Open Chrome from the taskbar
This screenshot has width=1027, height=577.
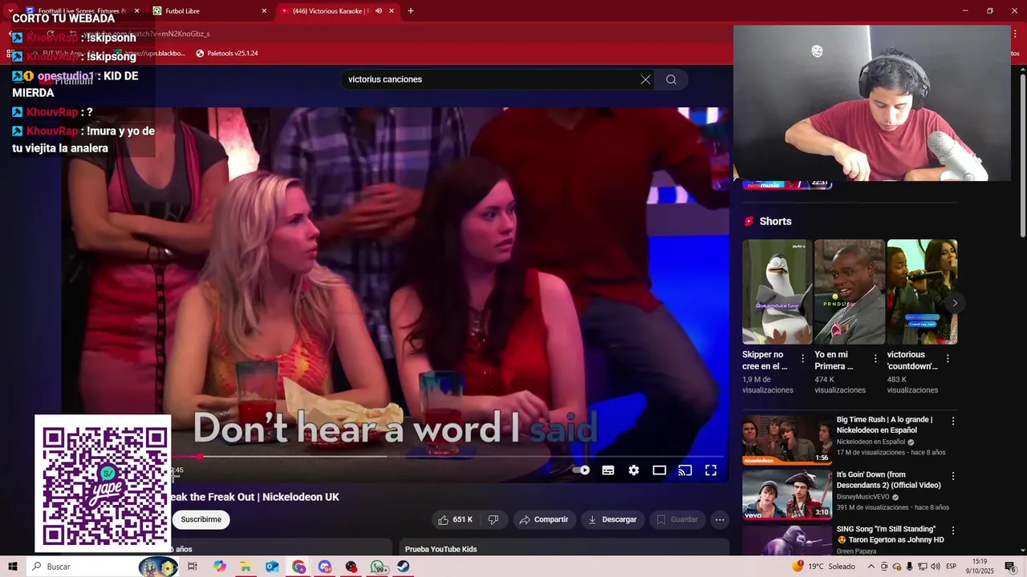(x=298, y=567)
